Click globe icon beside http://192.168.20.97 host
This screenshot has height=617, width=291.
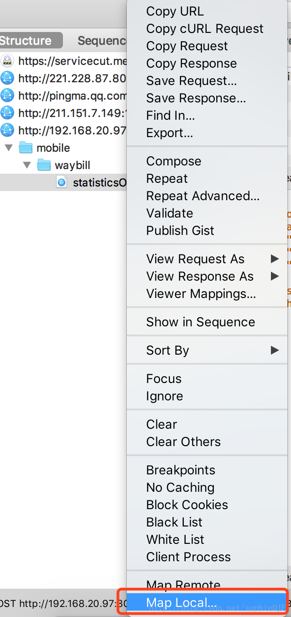tap(7, 130)
